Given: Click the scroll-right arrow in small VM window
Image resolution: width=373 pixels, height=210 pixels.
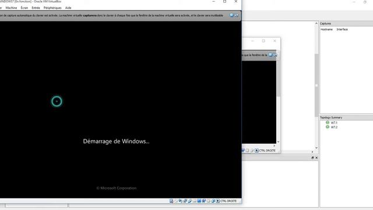Looking at the screenshot, I should 275,146.
